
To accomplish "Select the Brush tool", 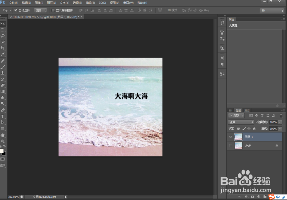I will point(3,67).
